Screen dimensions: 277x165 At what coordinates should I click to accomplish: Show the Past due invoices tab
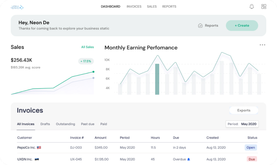[x=88, y=124]
